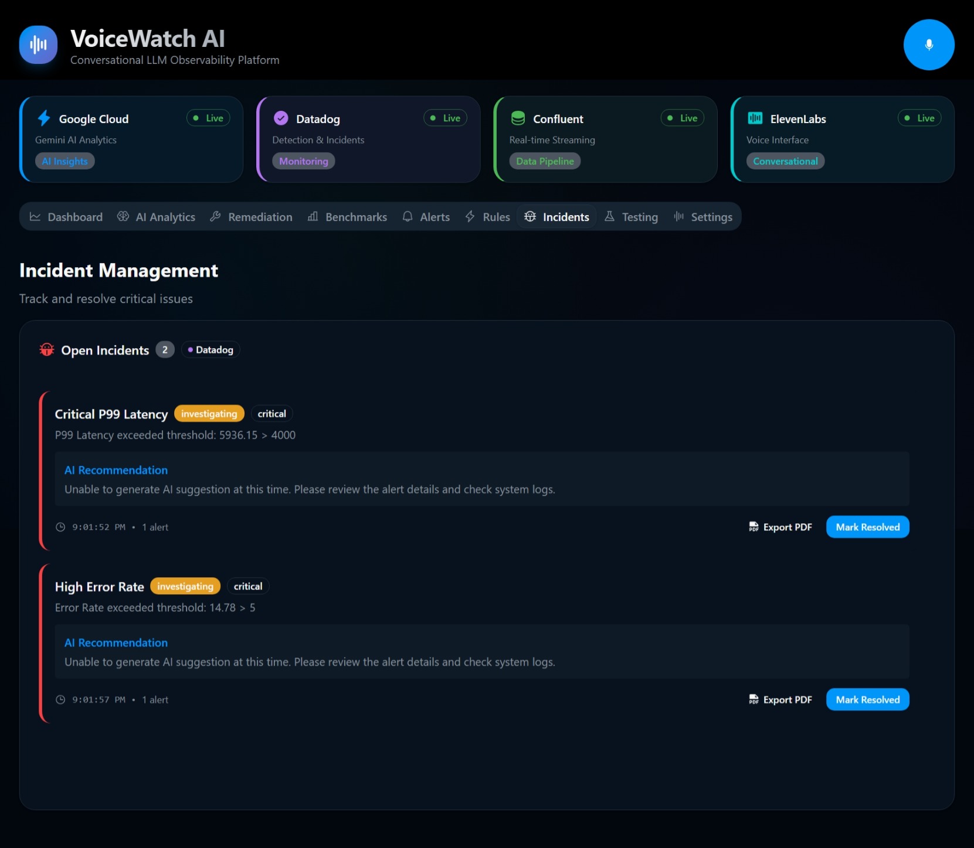974x848 pixels.
Task: Click critical severity badge on High Error Rate
Action: (248, 587)
